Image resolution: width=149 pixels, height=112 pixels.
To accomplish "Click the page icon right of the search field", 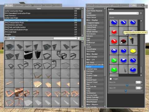I will [79, 39].
